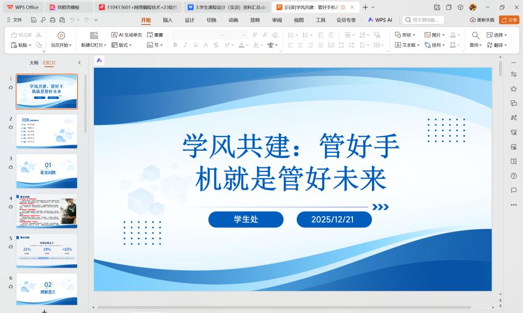Start slideshow from current slide play icon
The width and height of the screenshot is (523, 313).
61,35
